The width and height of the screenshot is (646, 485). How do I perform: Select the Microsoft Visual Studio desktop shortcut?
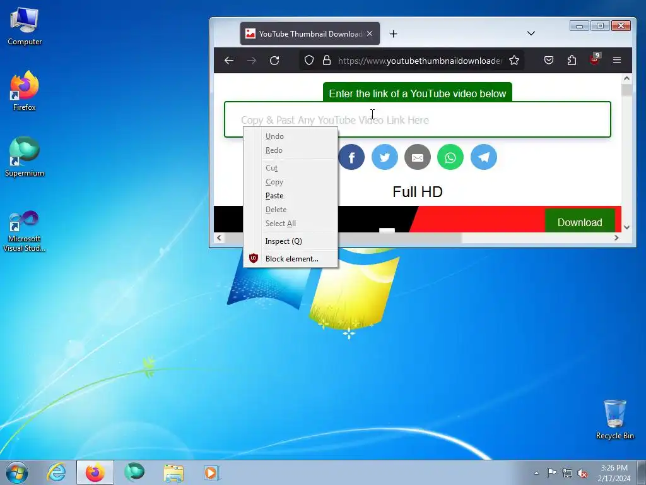(x=25, y=231)
